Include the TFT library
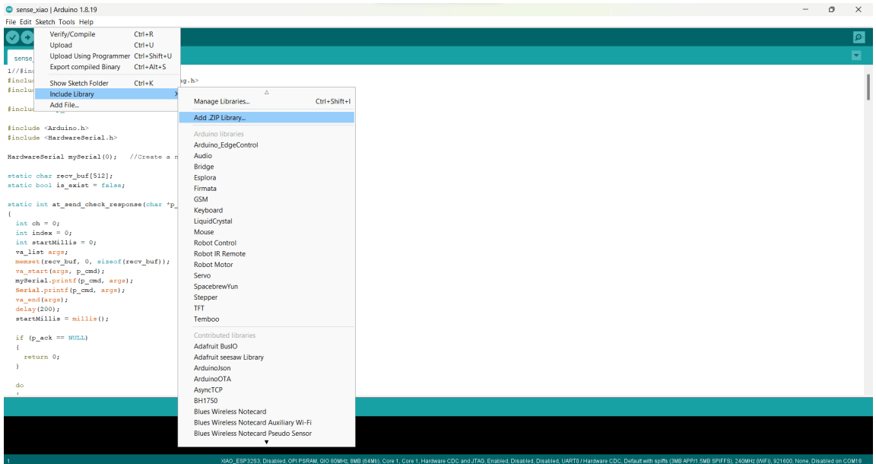The image size is (876, 464). (266, 309)
